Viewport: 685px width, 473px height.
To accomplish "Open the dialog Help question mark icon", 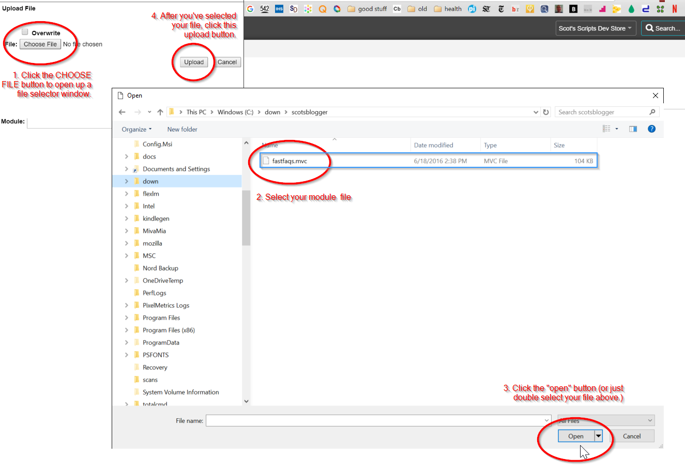I will [x=651, y=129].
